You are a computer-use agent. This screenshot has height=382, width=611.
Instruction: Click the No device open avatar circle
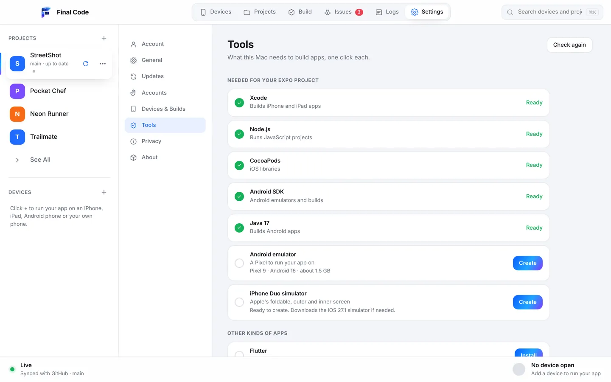coord(519,369)
